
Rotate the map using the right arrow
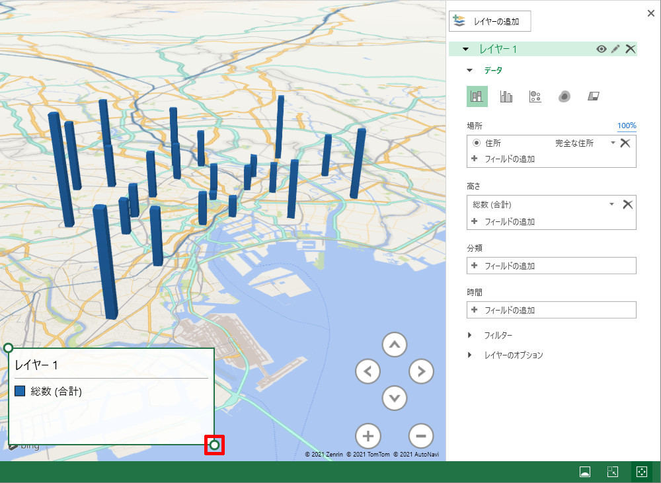point(421,371)
